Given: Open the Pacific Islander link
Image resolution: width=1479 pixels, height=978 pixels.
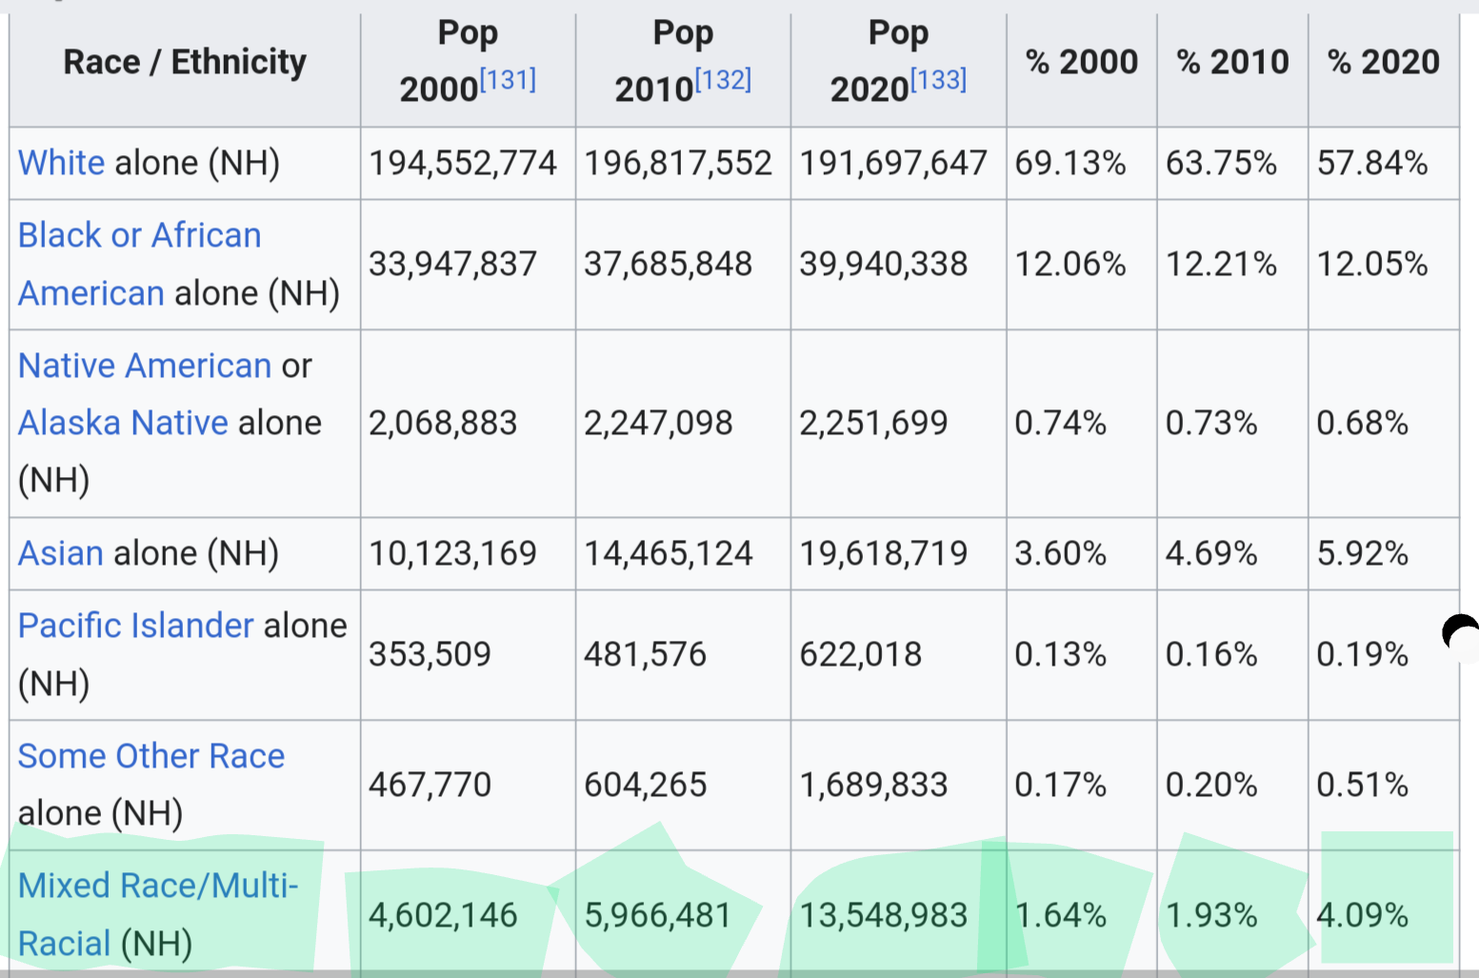Looking at the screenshot, I should [136, 626].
